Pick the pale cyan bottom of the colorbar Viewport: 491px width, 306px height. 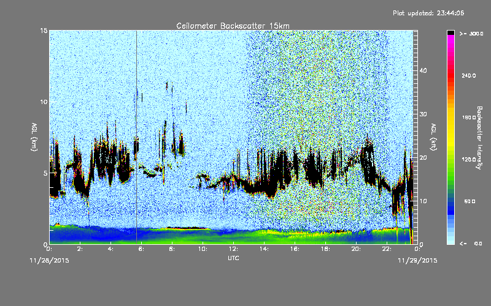[450, 241]
